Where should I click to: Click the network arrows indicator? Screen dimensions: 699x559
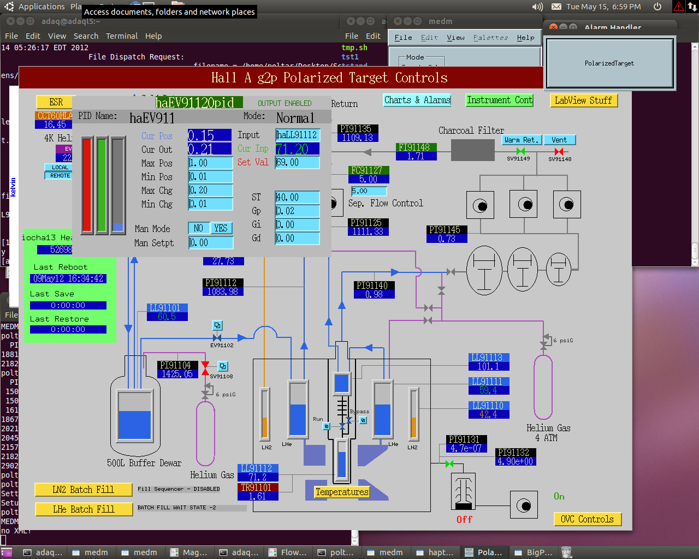pos(692,7)
